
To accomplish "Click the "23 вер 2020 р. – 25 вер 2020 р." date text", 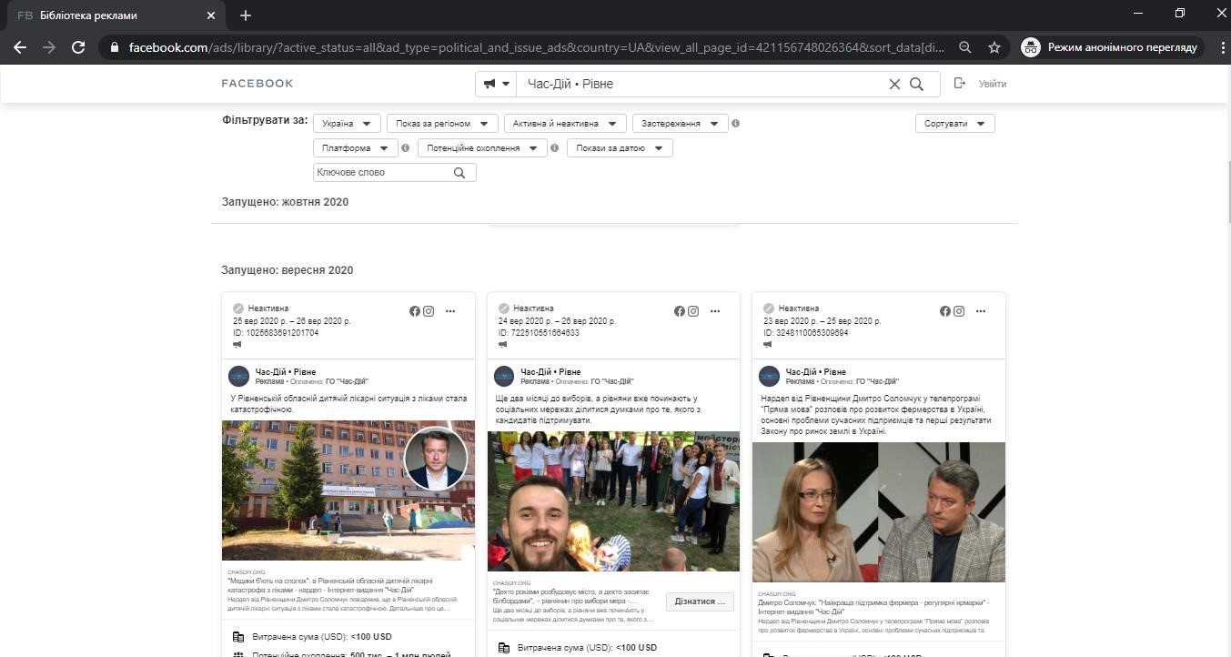I will point(822,321).
